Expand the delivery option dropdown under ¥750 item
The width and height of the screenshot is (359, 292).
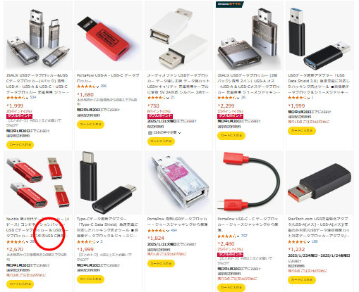coord(179,132)
